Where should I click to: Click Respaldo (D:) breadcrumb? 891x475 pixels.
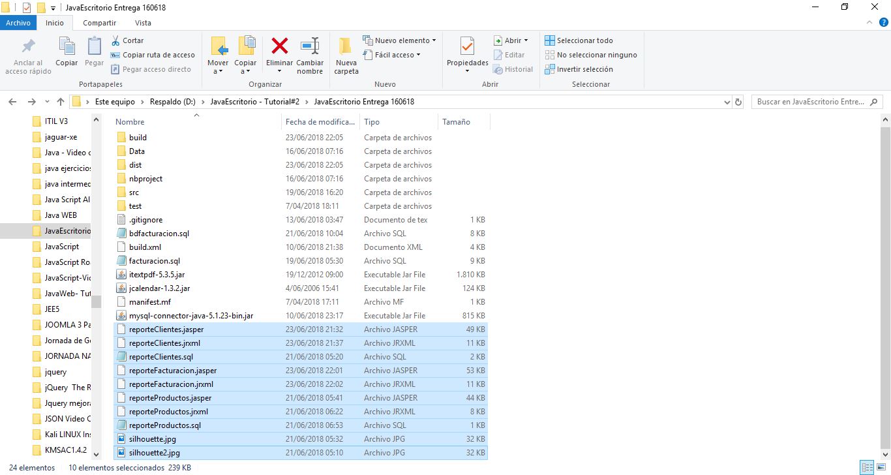coord(173,102)
